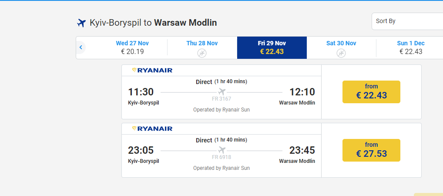443x196 pixels.
Task: Select the Thu 28 Nov date tab
Action: 202,47
